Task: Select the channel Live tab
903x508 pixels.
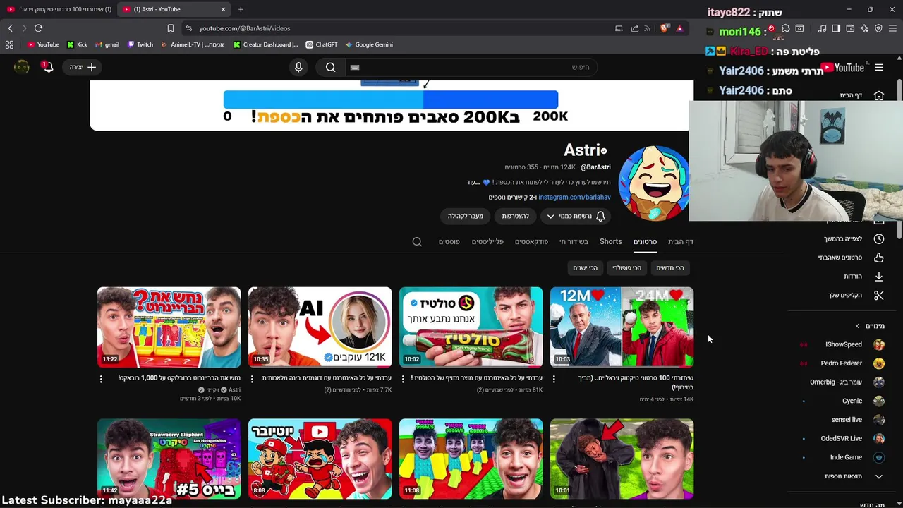Action: click(x=574, y=241)
